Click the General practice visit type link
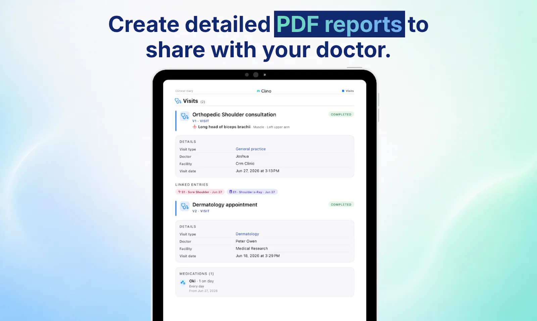The height and width of the screenshot is (321, 537). [x=250, y=149]
